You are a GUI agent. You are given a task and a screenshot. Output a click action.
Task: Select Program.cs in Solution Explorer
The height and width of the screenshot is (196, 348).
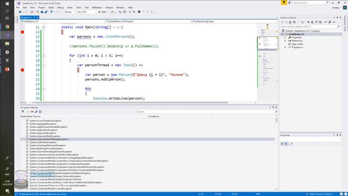[297, 47]
